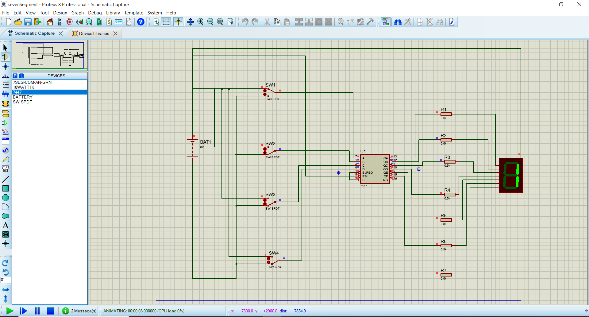
Task: Open the Debug menu
Action: coord(95,13)
